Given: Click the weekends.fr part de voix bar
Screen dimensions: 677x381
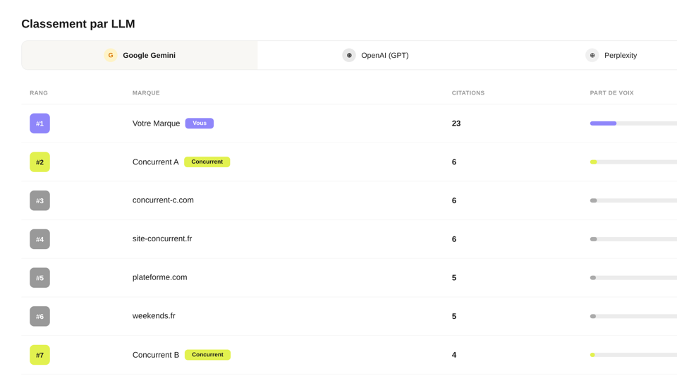Looking at the screenshot, I should [633, 316].
